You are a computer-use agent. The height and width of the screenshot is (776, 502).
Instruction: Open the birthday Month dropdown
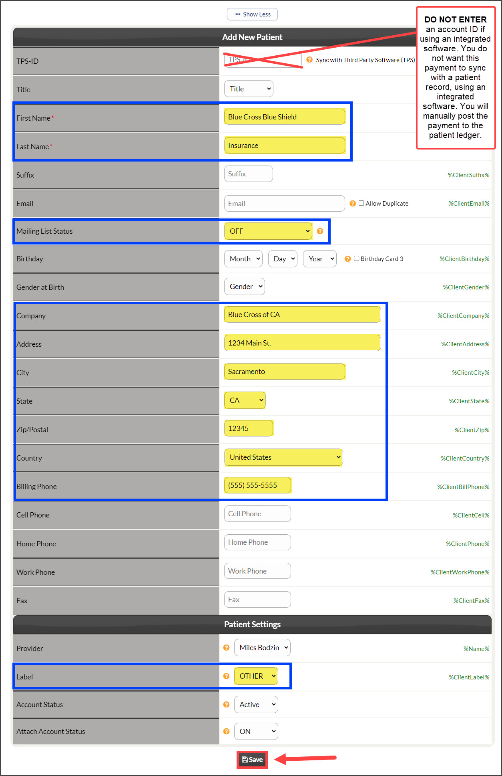[243, 259]
